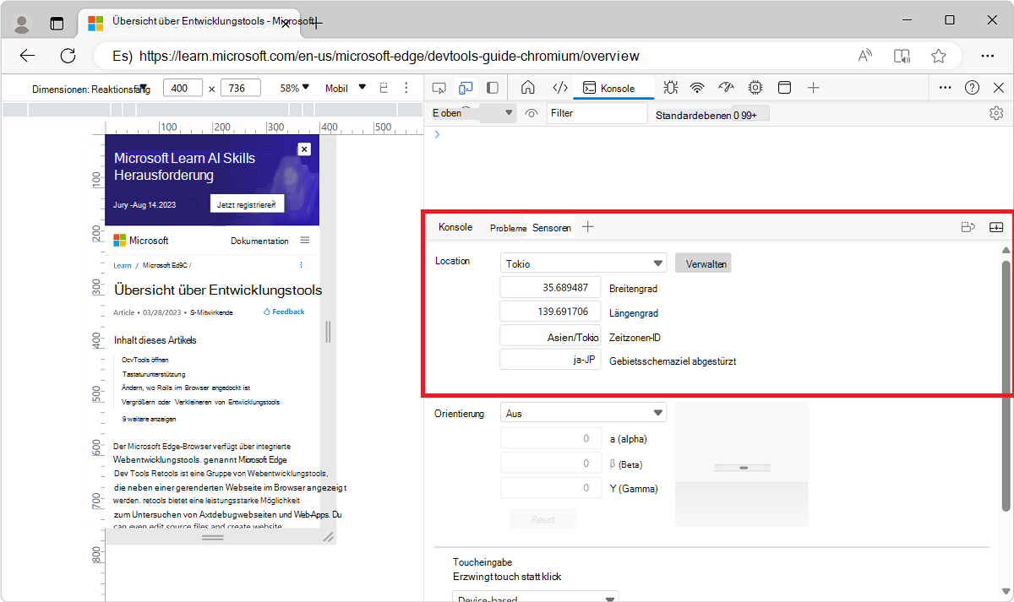
Task: Toggle the dock position panel icon
Action: pos(785,87)
